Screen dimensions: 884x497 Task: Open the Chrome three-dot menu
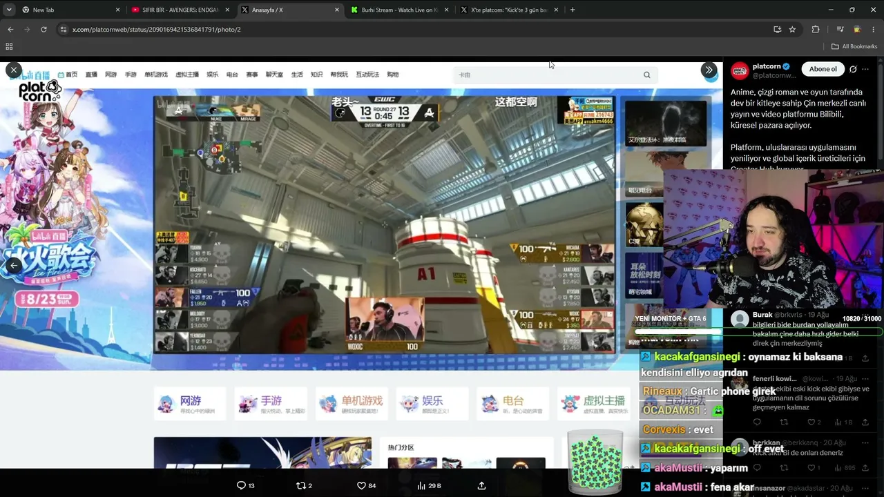[873, 29]
